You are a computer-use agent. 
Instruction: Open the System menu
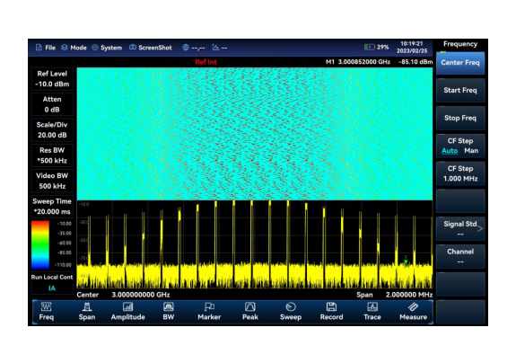pos(107,48)
